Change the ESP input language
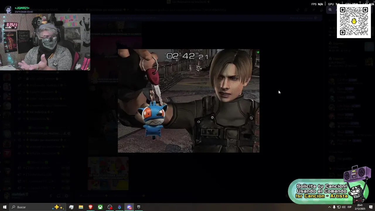 350,207
